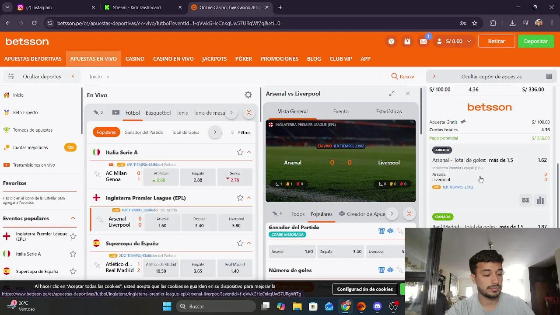Show more market filters arrow beside Total de Goles
Screen dimensions: 560x315
[x=215, y=132]
